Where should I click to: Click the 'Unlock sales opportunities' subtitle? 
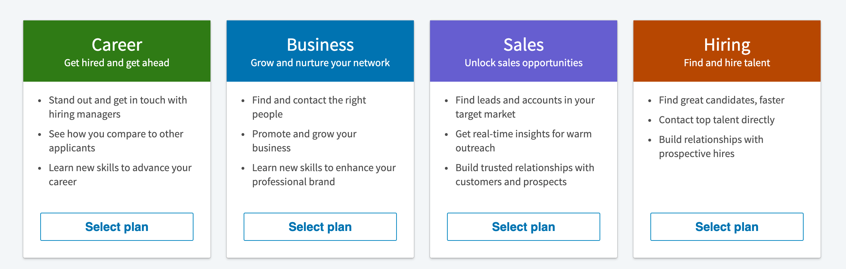[523, 63]
